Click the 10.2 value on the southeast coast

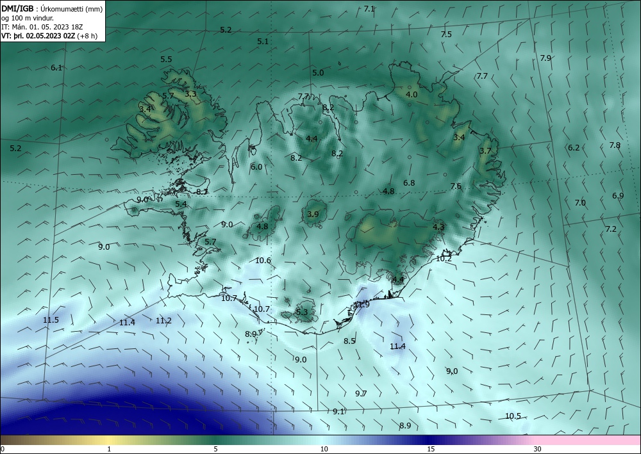coord(444,259)
